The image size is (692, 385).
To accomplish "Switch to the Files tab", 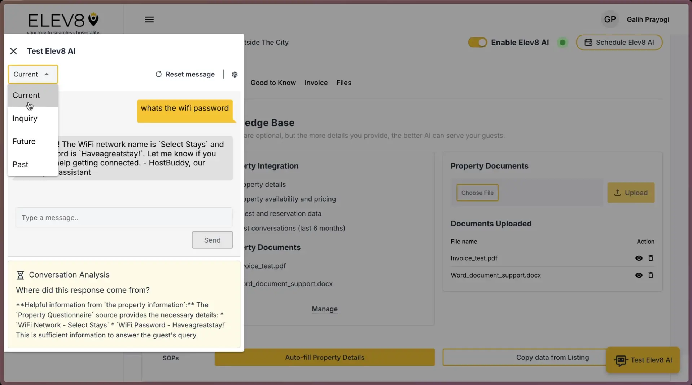I will pos(343,83).
